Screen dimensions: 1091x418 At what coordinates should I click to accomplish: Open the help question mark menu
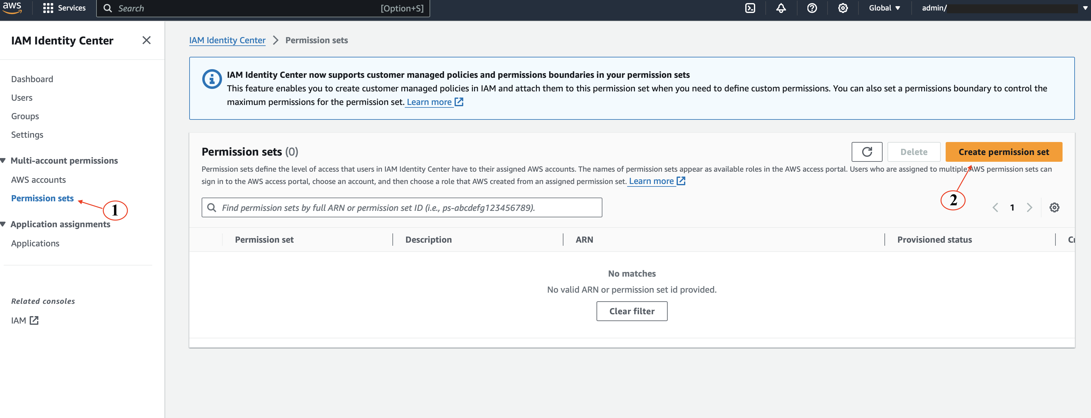click(x=812, y=8)
